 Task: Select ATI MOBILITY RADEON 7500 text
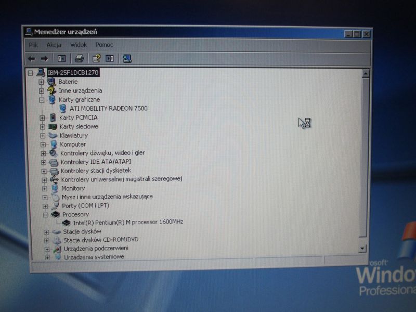coord(109,108)
